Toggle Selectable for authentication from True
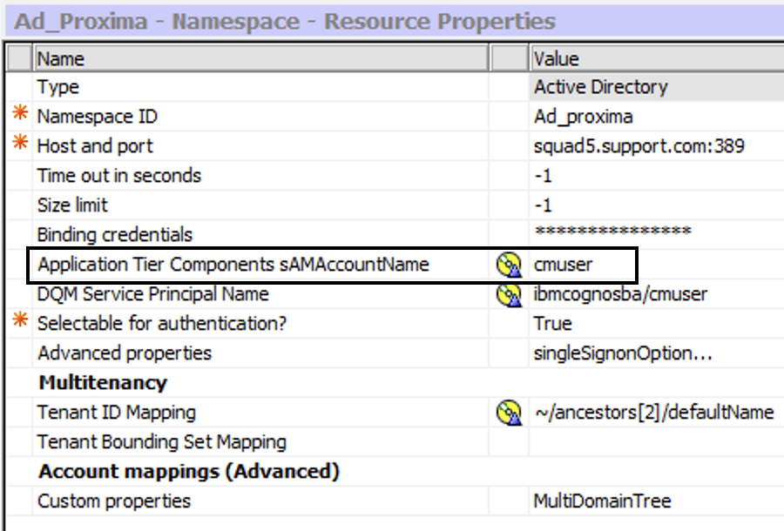784x531 pixels. click(553, 323)
